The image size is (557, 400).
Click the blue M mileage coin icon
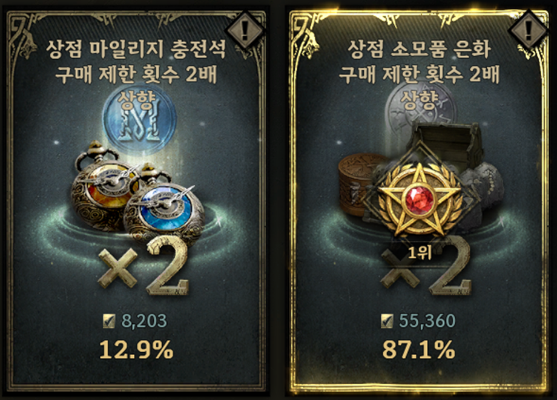(x=139, y=117)
